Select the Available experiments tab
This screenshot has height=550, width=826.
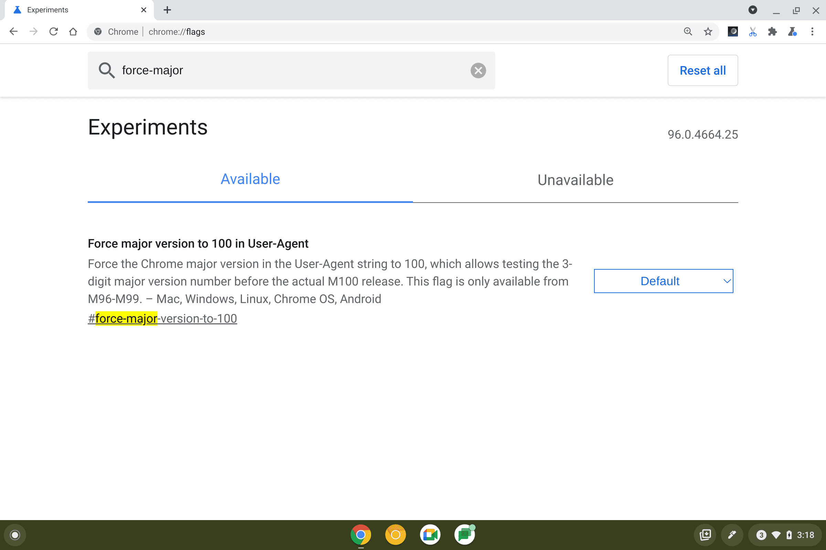[250, 179]
